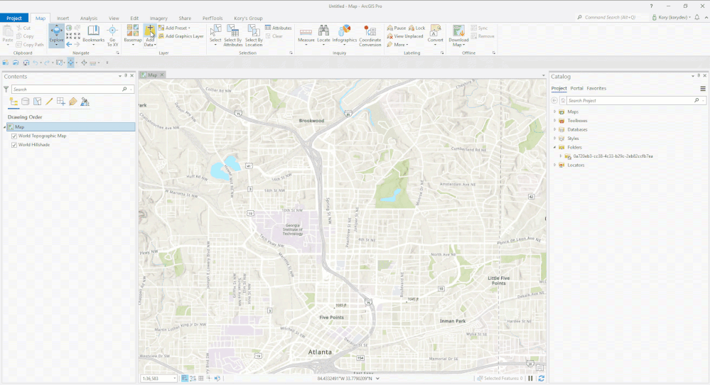Select List By Selection in Contents
710x385 pixels.
(x=37, y=102)
